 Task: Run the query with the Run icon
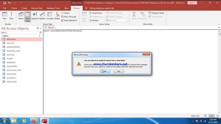(x=11, y=15)
